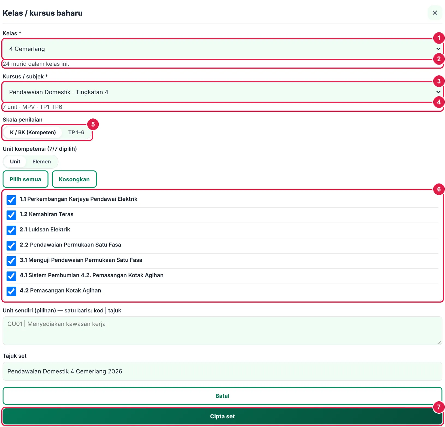Open the Kursus / subjek dropdown
The image size is (445, 427).
click(222, 92)
